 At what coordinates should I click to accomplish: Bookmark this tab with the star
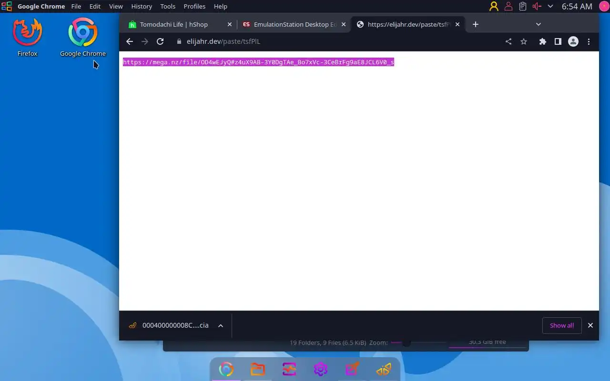click(x=524, y=41)
